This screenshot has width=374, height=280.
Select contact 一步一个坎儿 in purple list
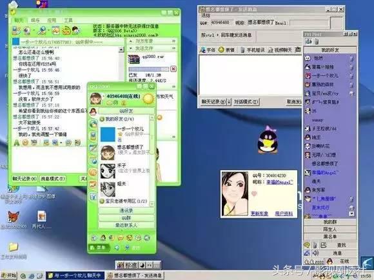coord(325,75)
